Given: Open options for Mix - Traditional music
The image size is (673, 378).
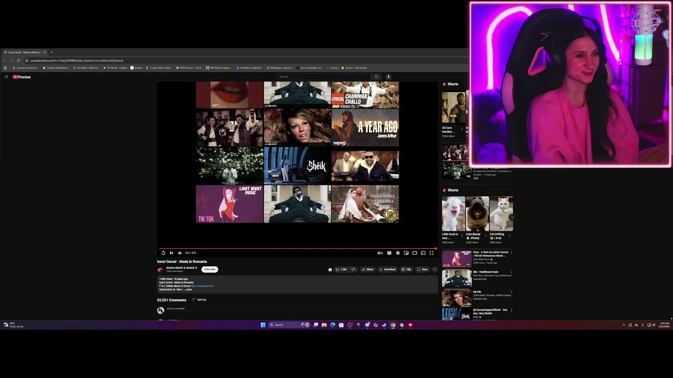Looking at the screenshot, I should 511,272.
